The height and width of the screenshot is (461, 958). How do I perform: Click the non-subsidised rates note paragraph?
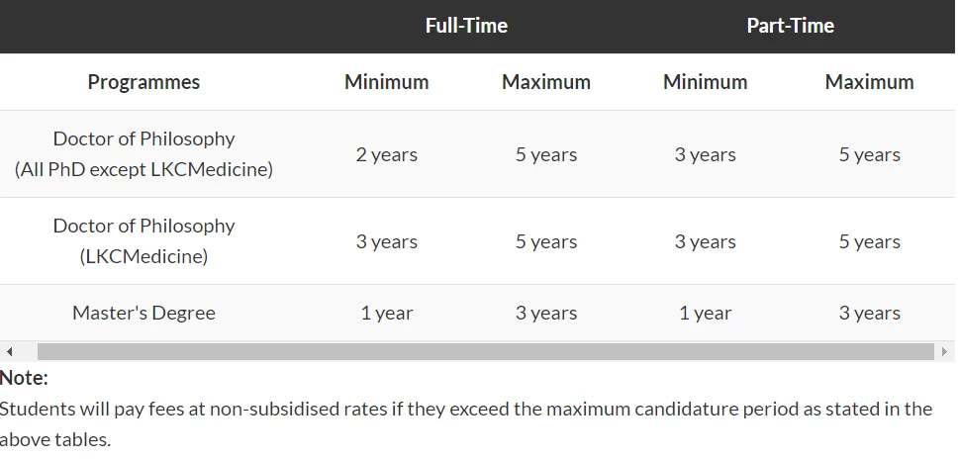466,423
